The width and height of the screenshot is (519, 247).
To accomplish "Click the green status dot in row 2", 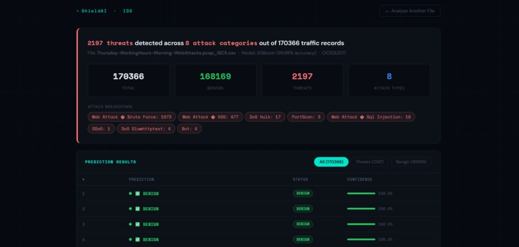I will tap(131, 208).
